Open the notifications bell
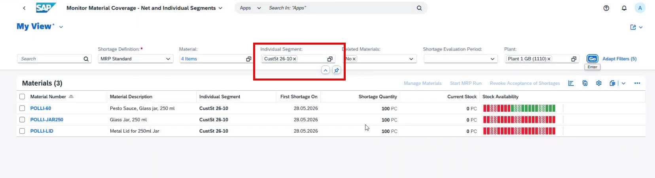Screen dimensions: 655x178 624,8
